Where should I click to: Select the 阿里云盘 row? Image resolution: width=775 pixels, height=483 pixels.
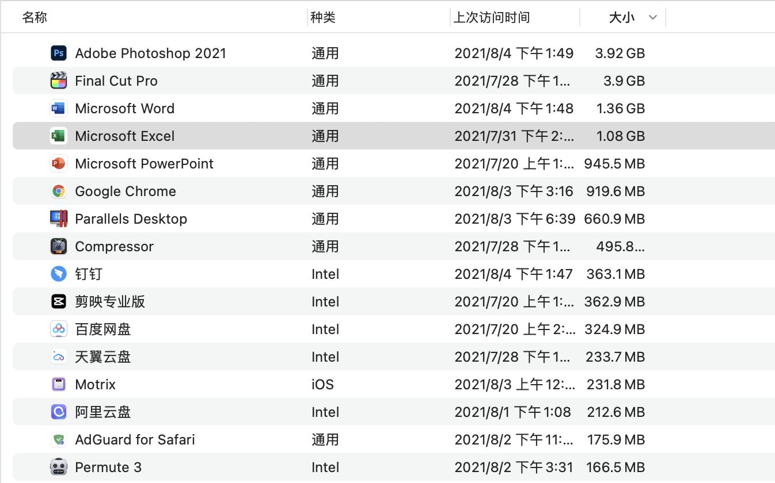[230, 412]
